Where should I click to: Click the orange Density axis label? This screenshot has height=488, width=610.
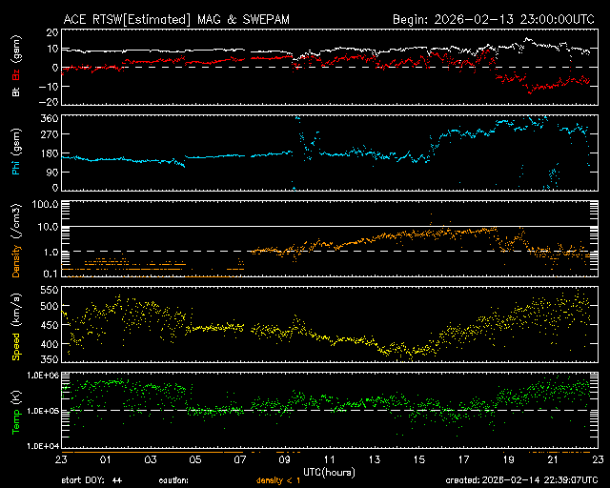(16, 261)
